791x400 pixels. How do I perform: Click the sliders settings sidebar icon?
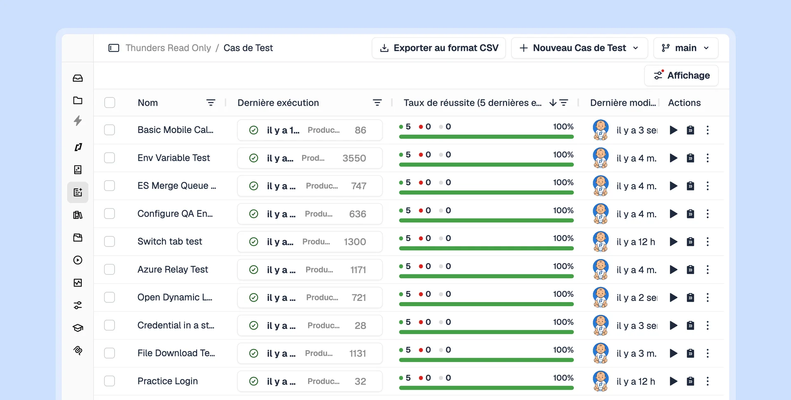point(78,305)
